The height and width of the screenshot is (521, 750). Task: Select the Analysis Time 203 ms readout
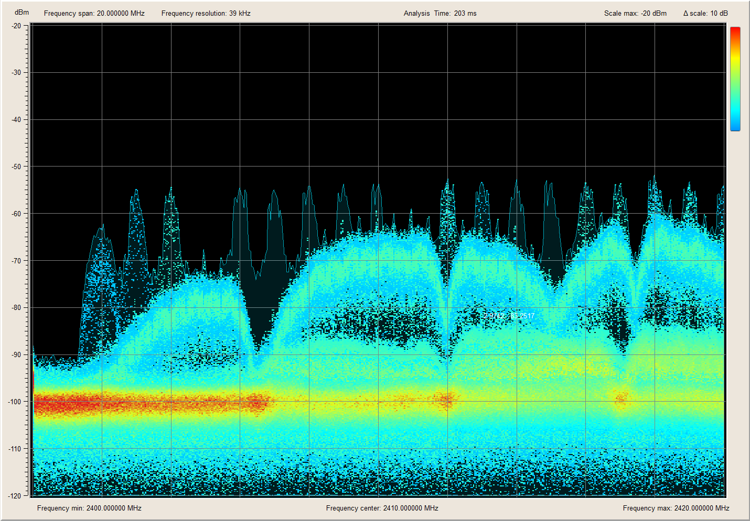pos(440,14)
